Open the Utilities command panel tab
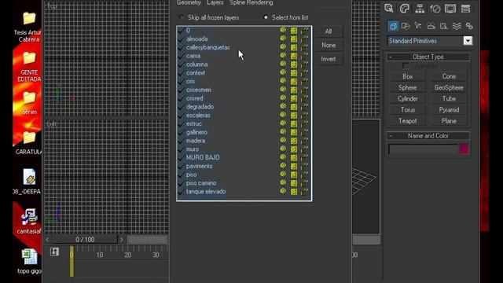The width and height of the screenshot is (503, 283). (465, 9)
